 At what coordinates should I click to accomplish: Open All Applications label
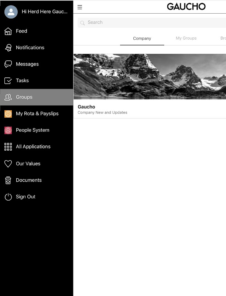point(33,147)
